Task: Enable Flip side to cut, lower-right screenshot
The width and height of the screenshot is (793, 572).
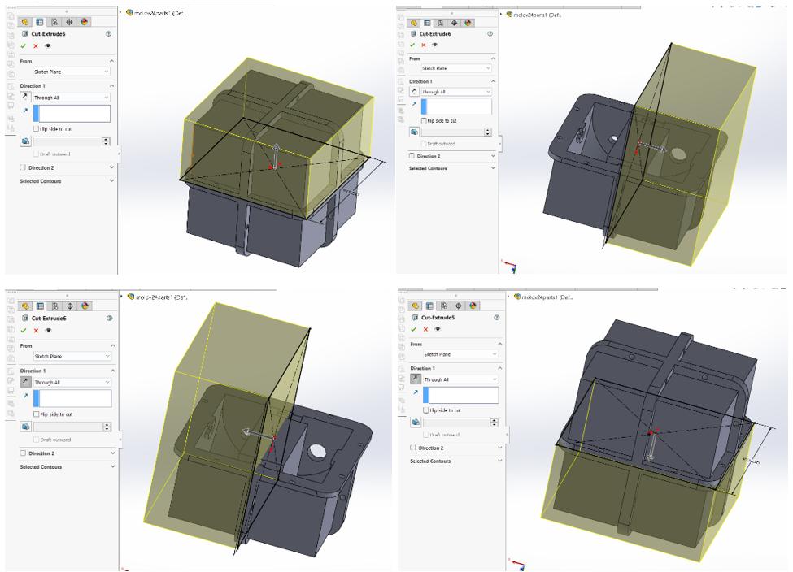Action: click(426, 409)
